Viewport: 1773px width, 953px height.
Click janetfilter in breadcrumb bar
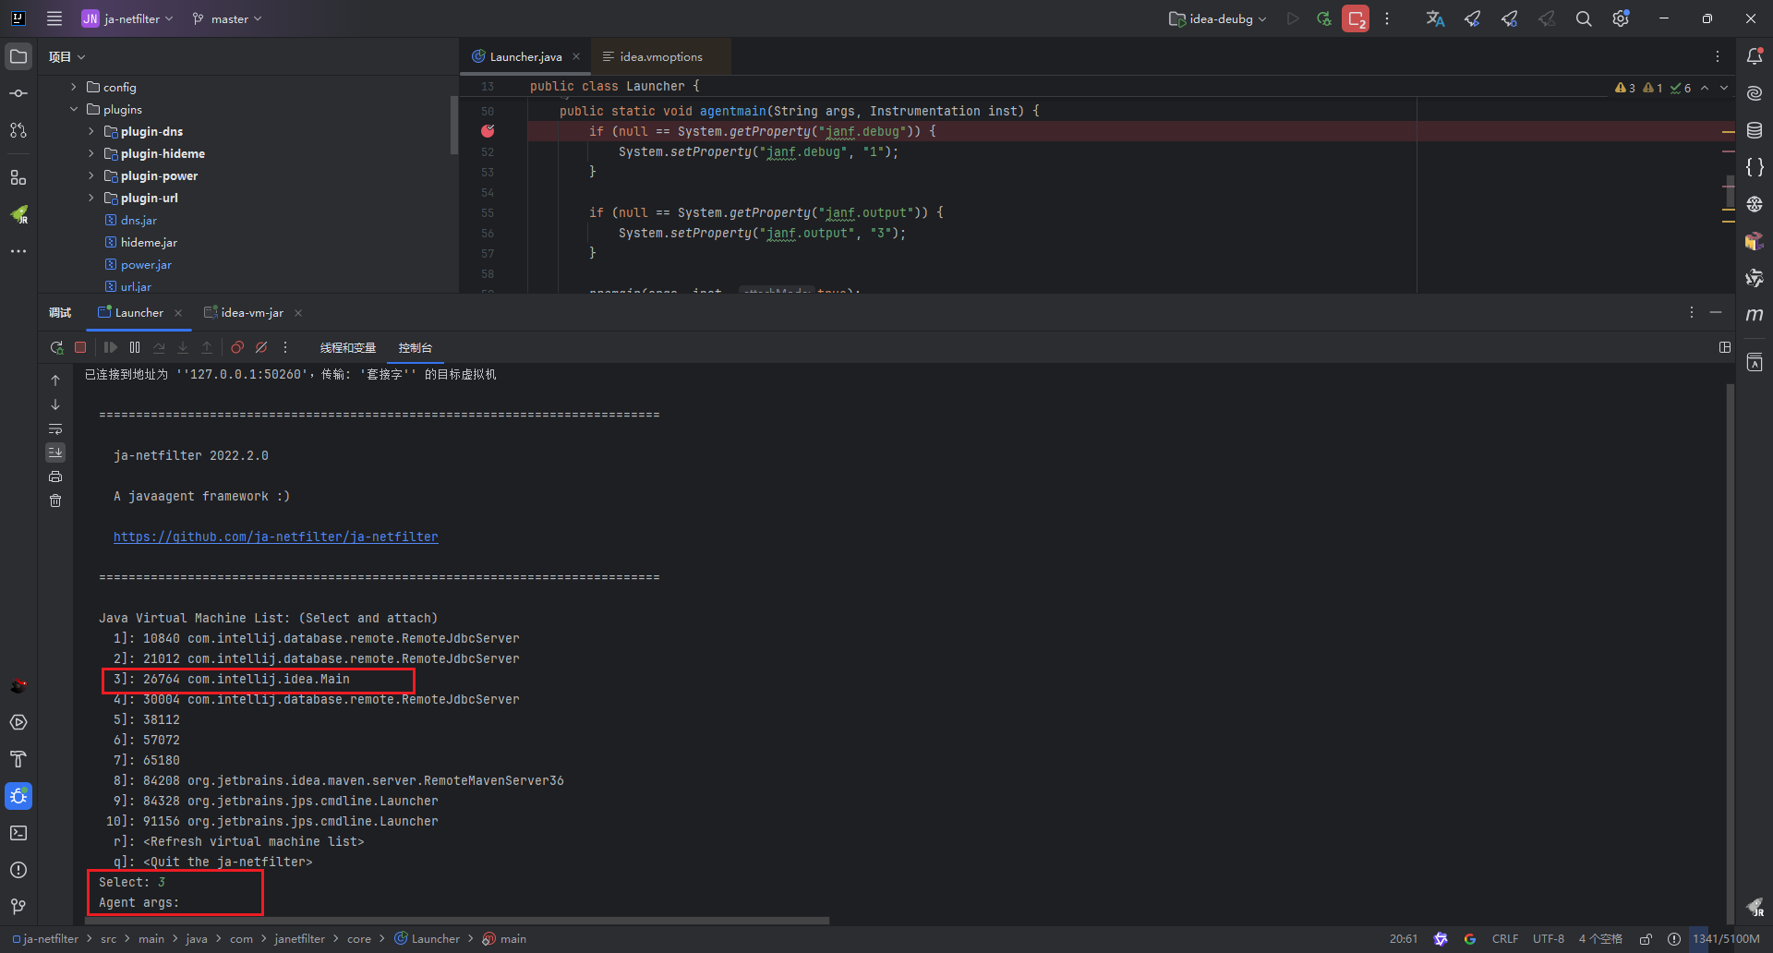tap(299, 939)
